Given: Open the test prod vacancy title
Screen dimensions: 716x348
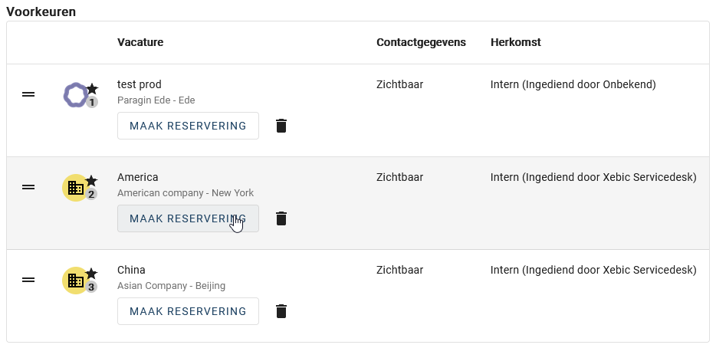Looking at the screenshot, I should click(140, 84).
